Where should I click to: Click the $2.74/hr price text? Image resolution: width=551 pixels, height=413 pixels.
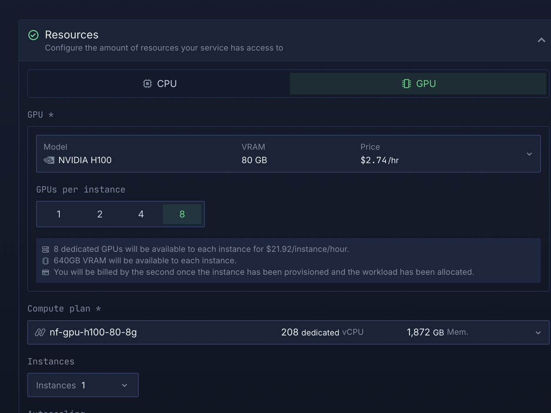[x=380, y=160]
